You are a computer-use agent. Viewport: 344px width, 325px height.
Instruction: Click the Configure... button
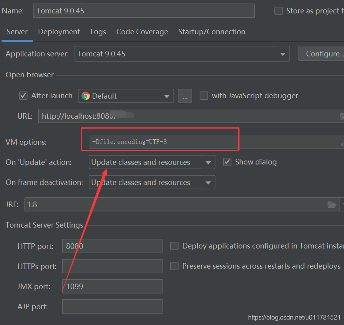[x=321, y=54]
